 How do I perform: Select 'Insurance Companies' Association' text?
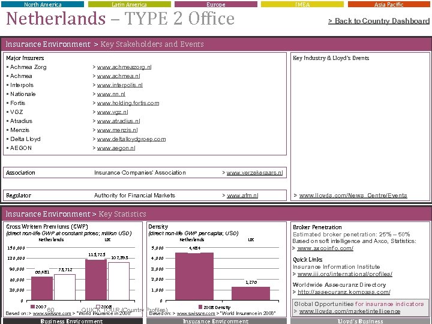[140, 173]
